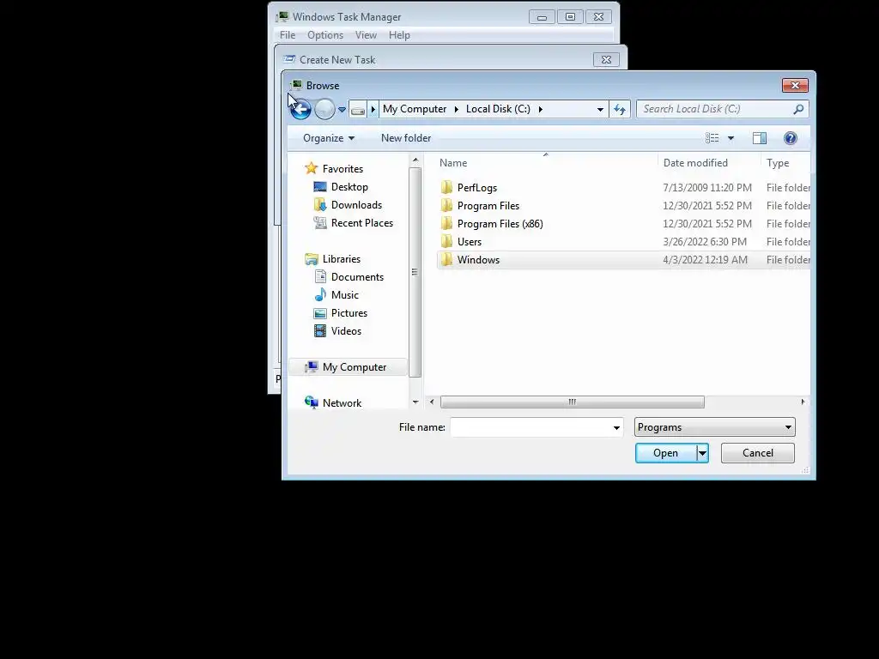Click the PerfLogs folder icon

(x=446, y=187)
